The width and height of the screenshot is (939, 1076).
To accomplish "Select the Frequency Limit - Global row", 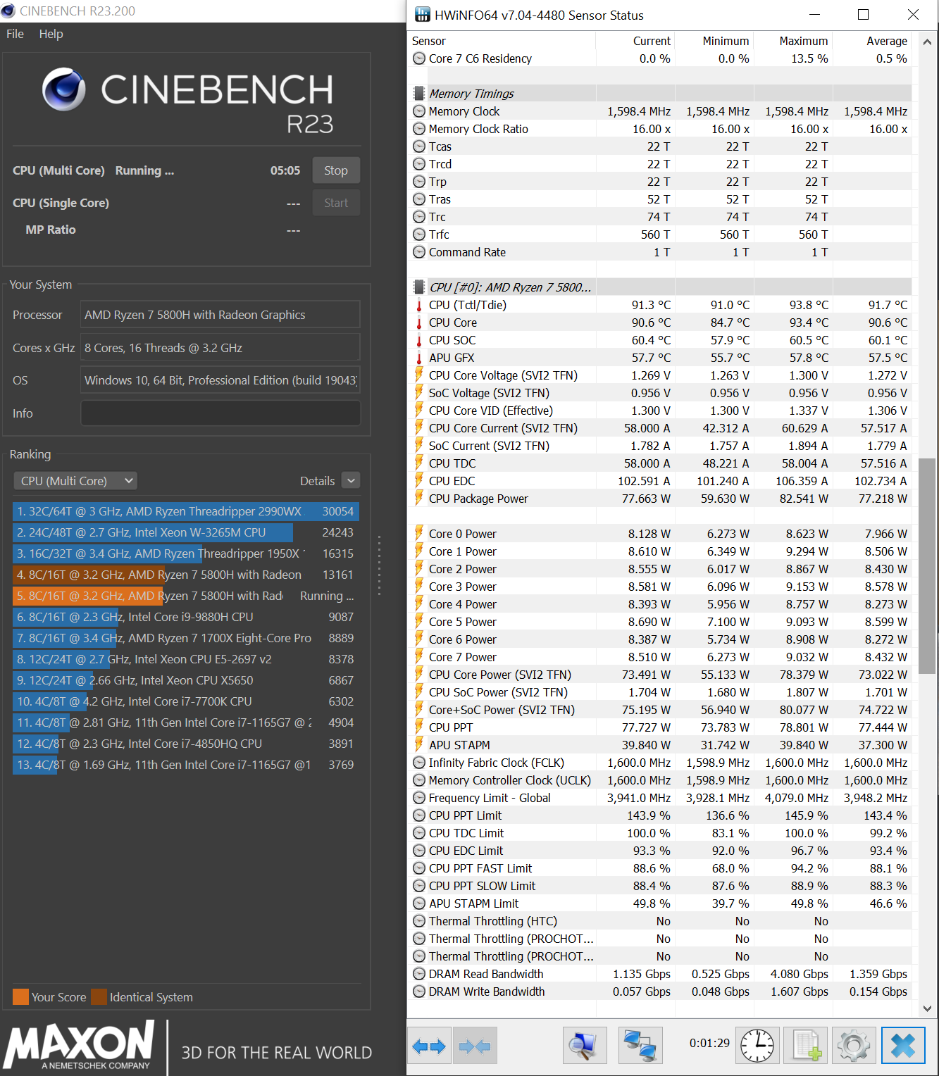I will click(661, 798).
